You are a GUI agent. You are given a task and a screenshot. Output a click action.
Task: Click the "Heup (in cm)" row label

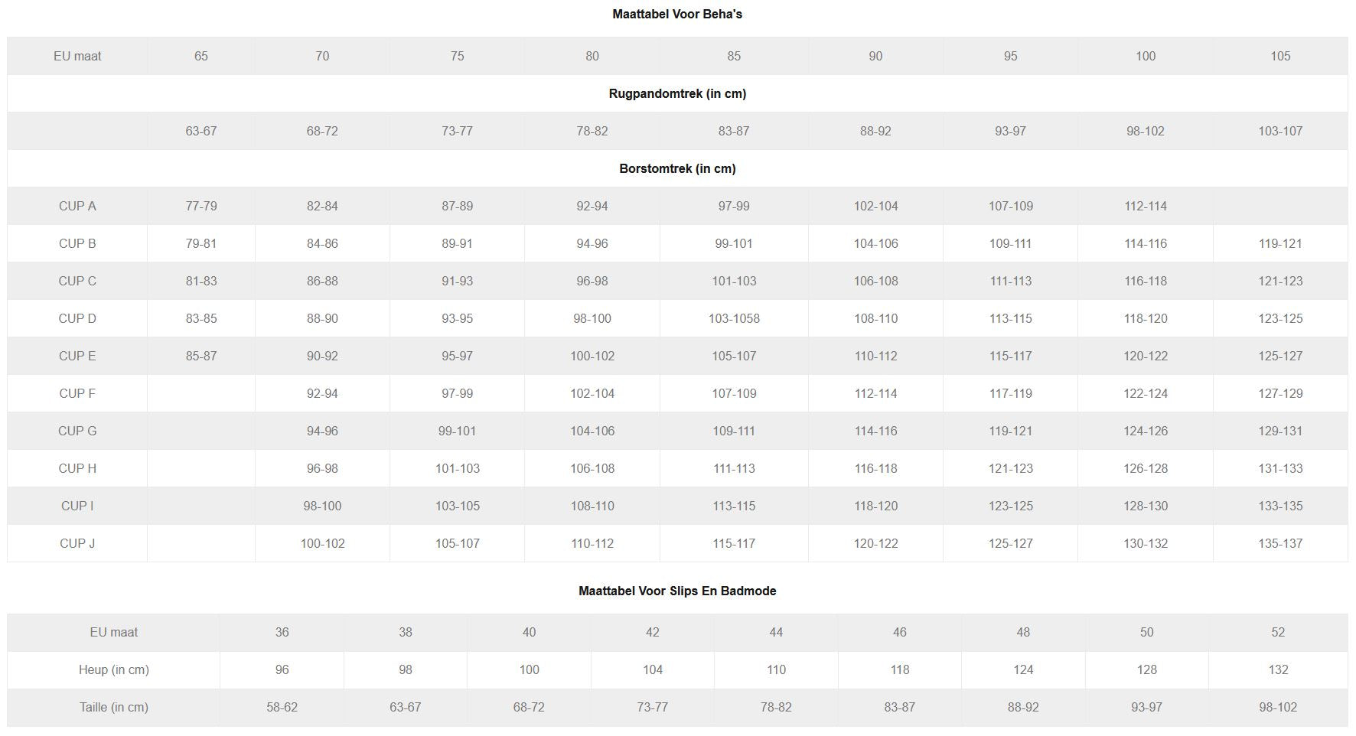click(x=114, y=669)
